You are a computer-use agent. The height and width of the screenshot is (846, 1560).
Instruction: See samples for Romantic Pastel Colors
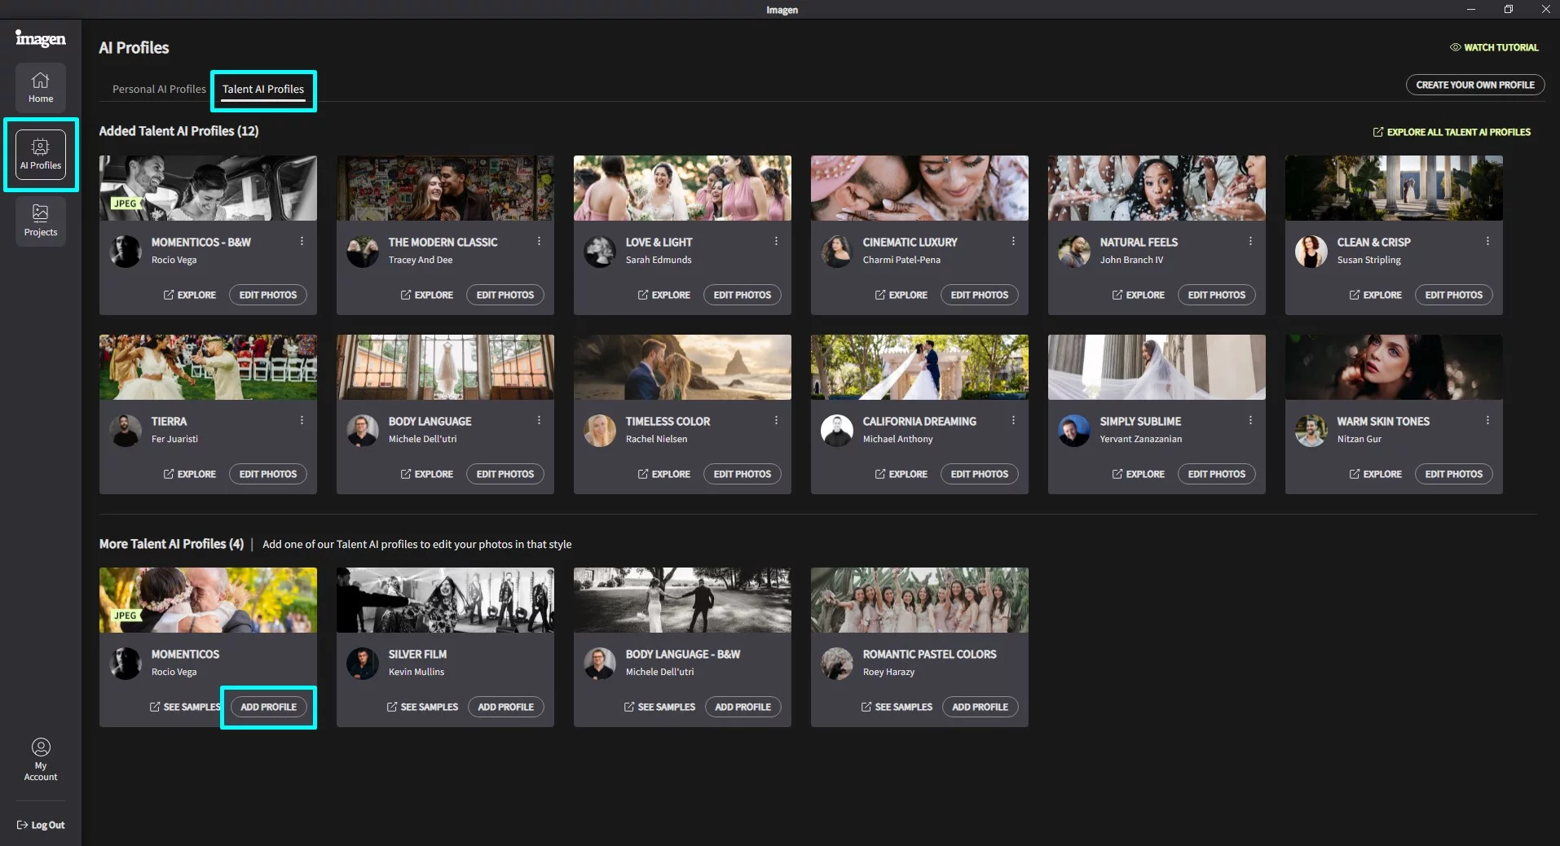pyautogui.click(x=897, y=707)
